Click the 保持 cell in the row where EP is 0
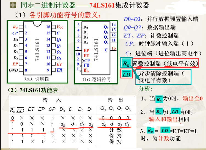Image resolution: width=206 pixels, height=150 pixels. click(115, 141)
